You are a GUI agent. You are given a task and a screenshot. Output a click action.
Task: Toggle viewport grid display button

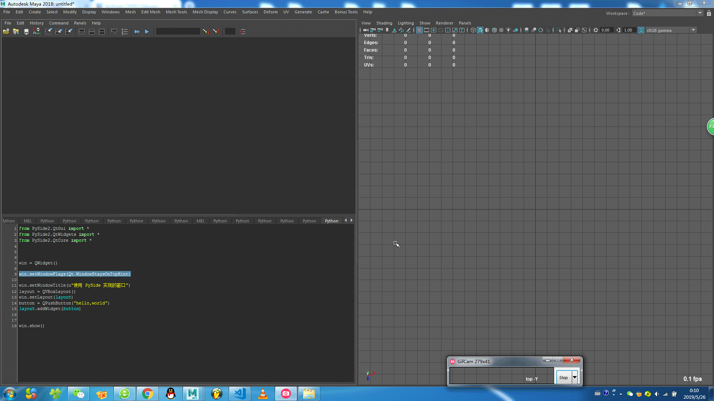[419, 30]
